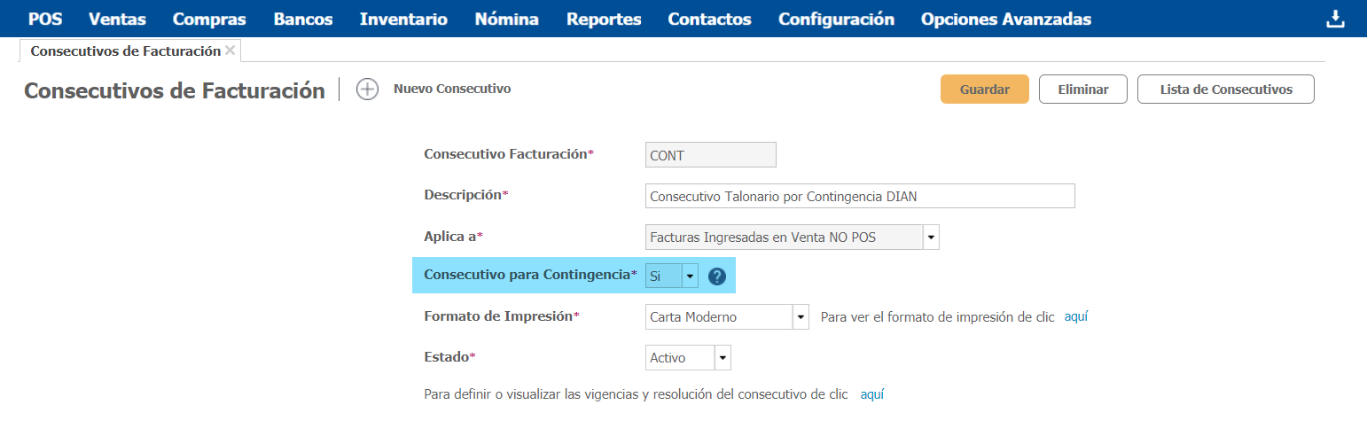This screenshot has height=444, width=1367.
Task: Close the Consecutivos de Facturación tab
Action: (x=230, y=51)
